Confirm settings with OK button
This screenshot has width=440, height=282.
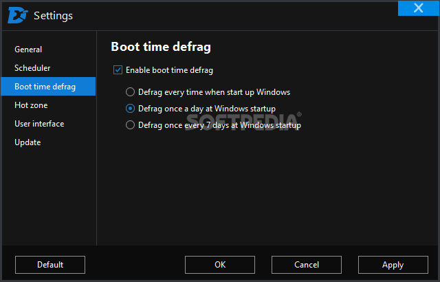coord(220,265)
